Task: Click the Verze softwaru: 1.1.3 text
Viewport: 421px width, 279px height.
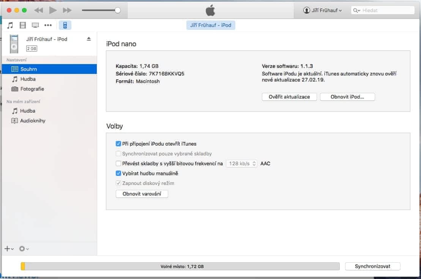Action: click(287, 66)
